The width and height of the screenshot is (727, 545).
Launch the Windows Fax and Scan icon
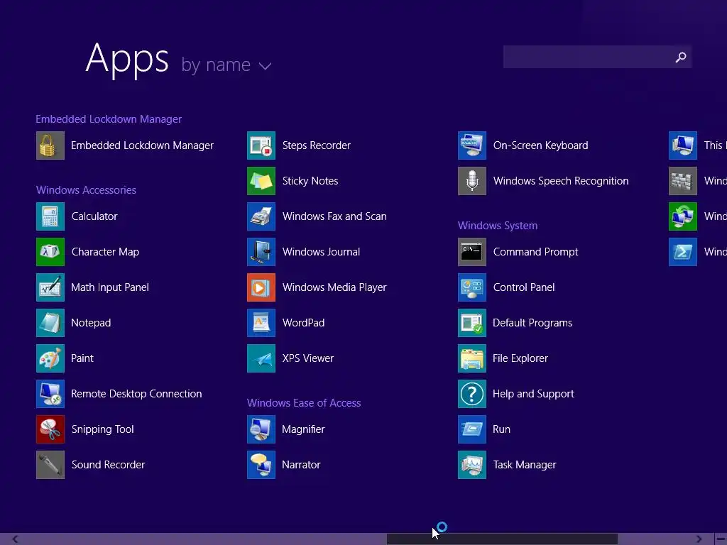[261, 216]
